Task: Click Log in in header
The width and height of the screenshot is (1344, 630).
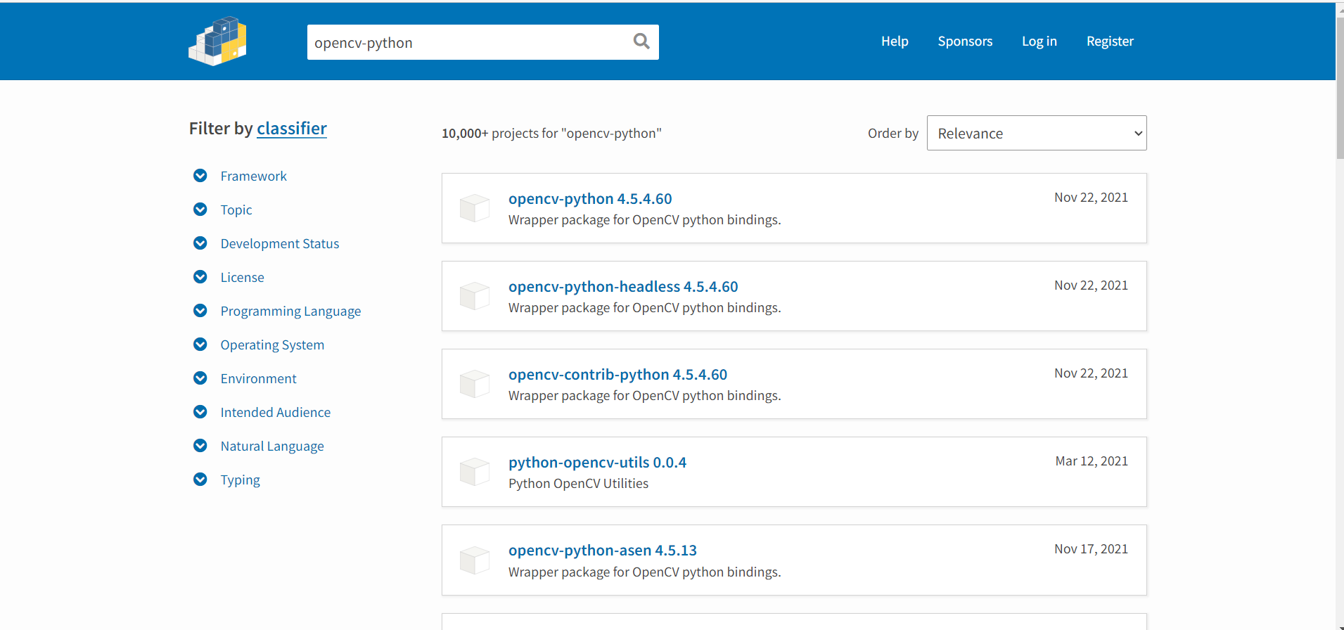Action: 1039,41
